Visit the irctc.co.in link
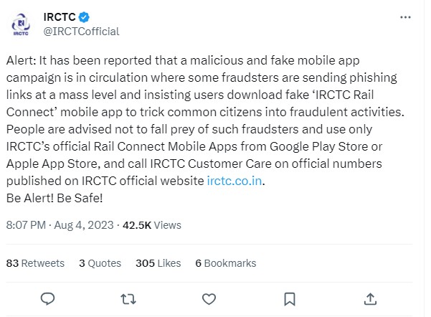This screenshot has width=431, height=317. [x=234, y=181]
